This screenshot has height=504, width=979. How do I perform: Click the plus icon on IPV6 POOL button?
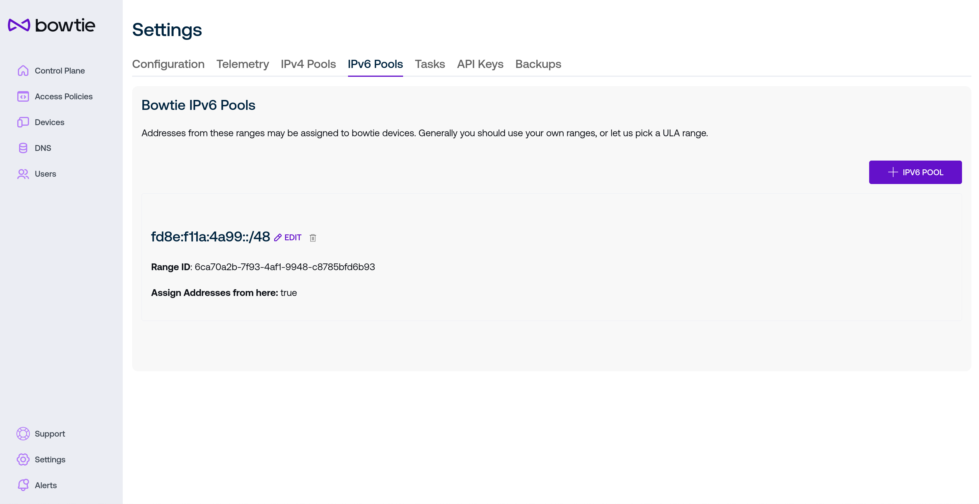tap(893, 172)
